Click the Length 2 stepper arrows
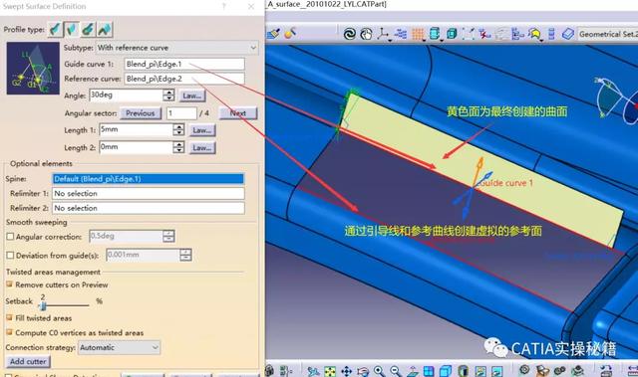Image resolution: width=638 pixels, height=377 pixels. tap(178, 147)
